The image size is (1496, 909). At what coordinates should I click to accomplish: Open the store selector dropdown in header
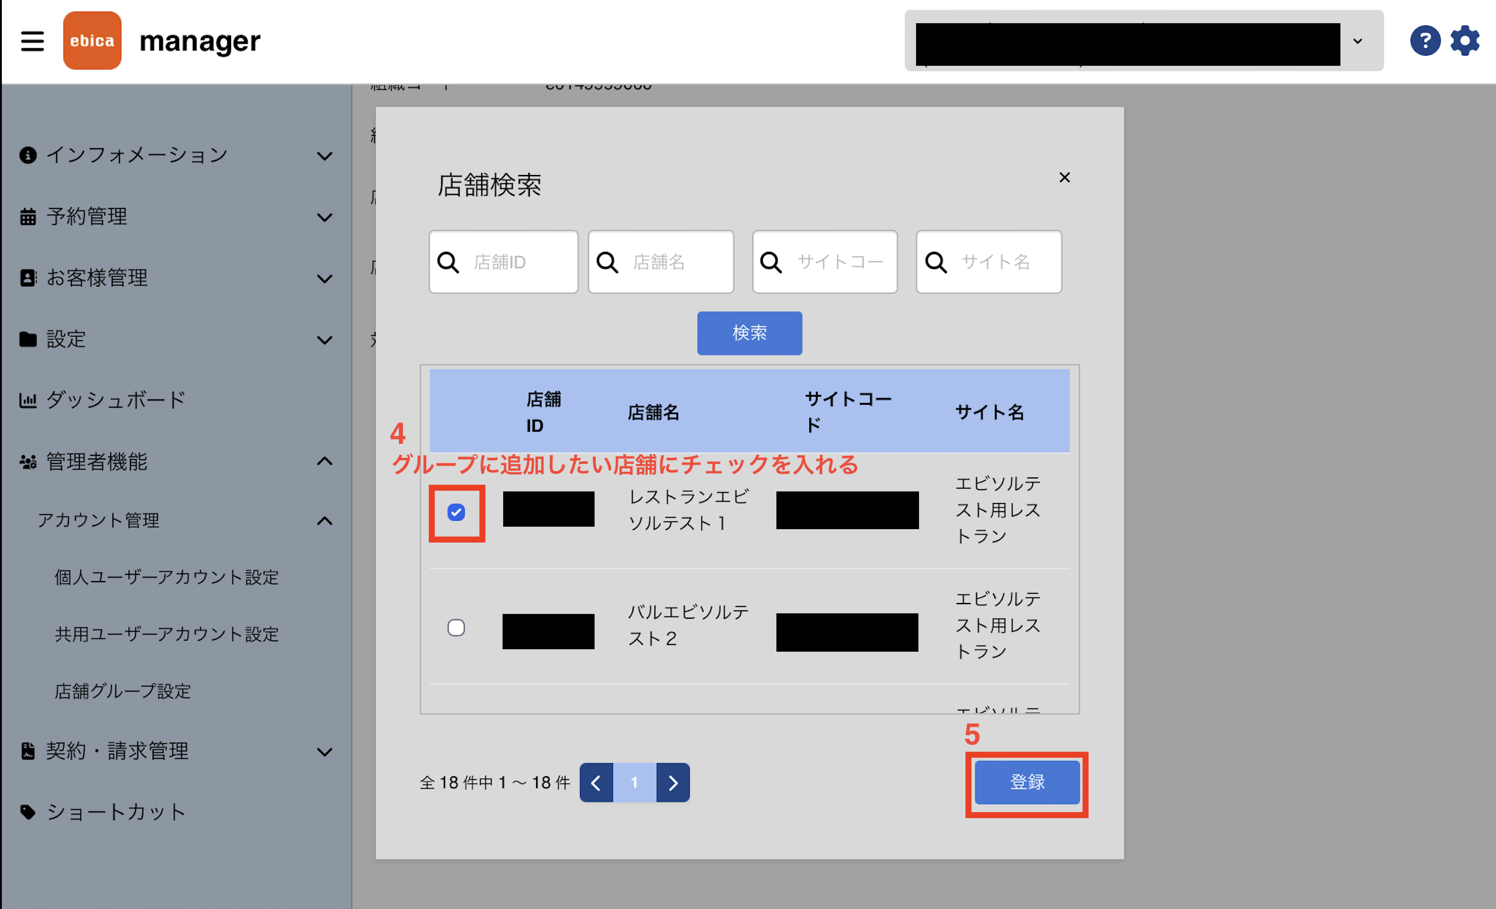(1144, 41)
